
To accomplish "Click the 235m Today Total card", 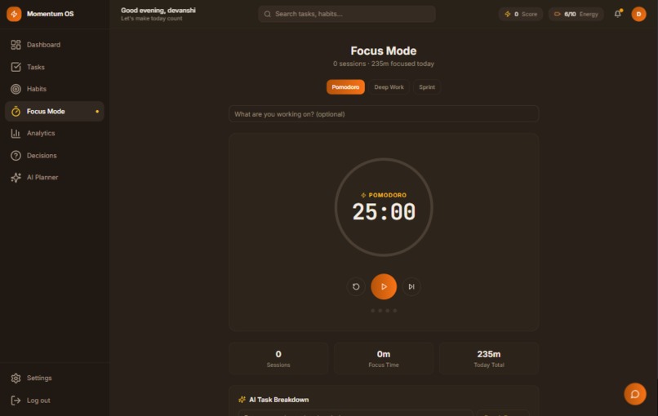I will coord(489,359).
